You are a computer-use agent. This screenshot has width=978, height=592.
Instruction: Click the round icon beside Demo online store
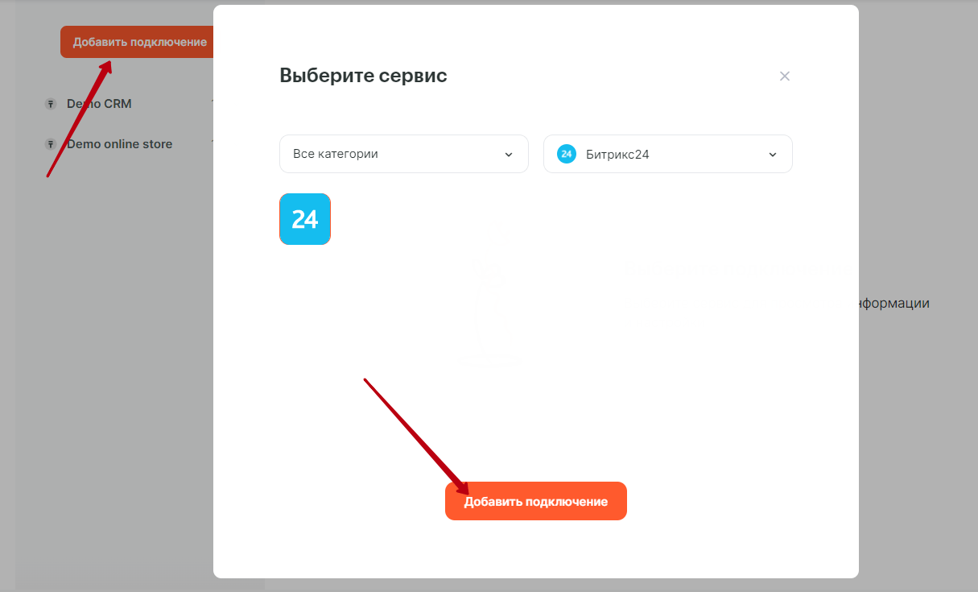[51, 144]
